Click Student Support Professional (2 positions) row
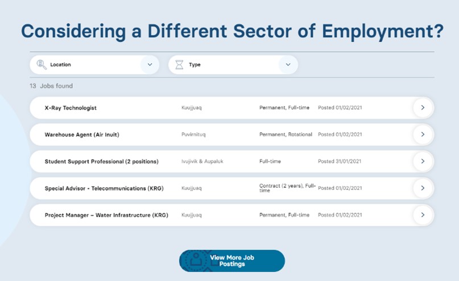Image resolution: width=459 pixels, height=281 pixels. (231, 162)
